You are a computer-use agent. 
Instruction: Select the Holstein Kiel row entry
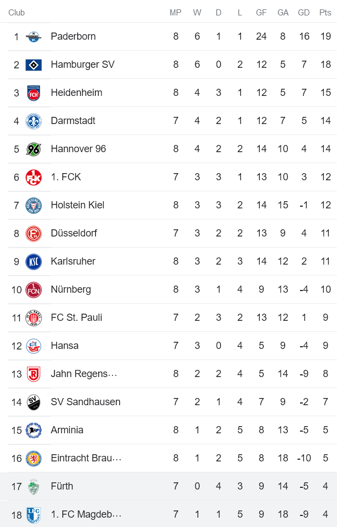click(x=78, y=205)
